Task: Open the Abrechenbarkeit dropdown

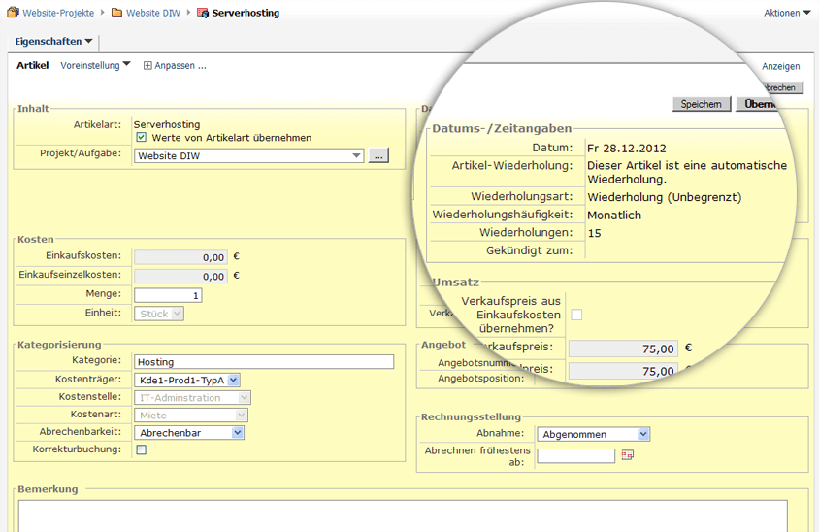Action: [x=238, y=433]
